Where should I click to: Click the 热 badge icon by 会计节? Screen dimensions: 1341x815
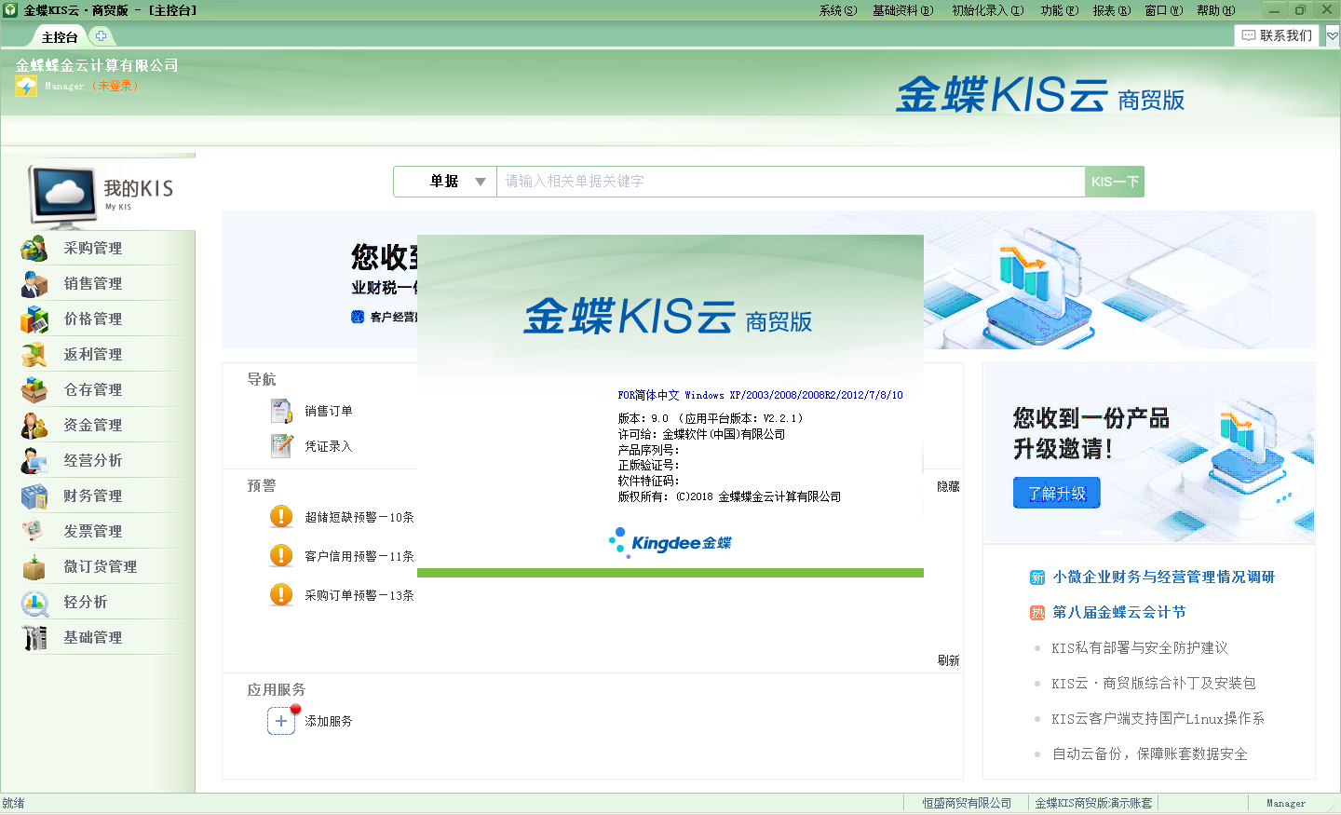coord(1037,613)
